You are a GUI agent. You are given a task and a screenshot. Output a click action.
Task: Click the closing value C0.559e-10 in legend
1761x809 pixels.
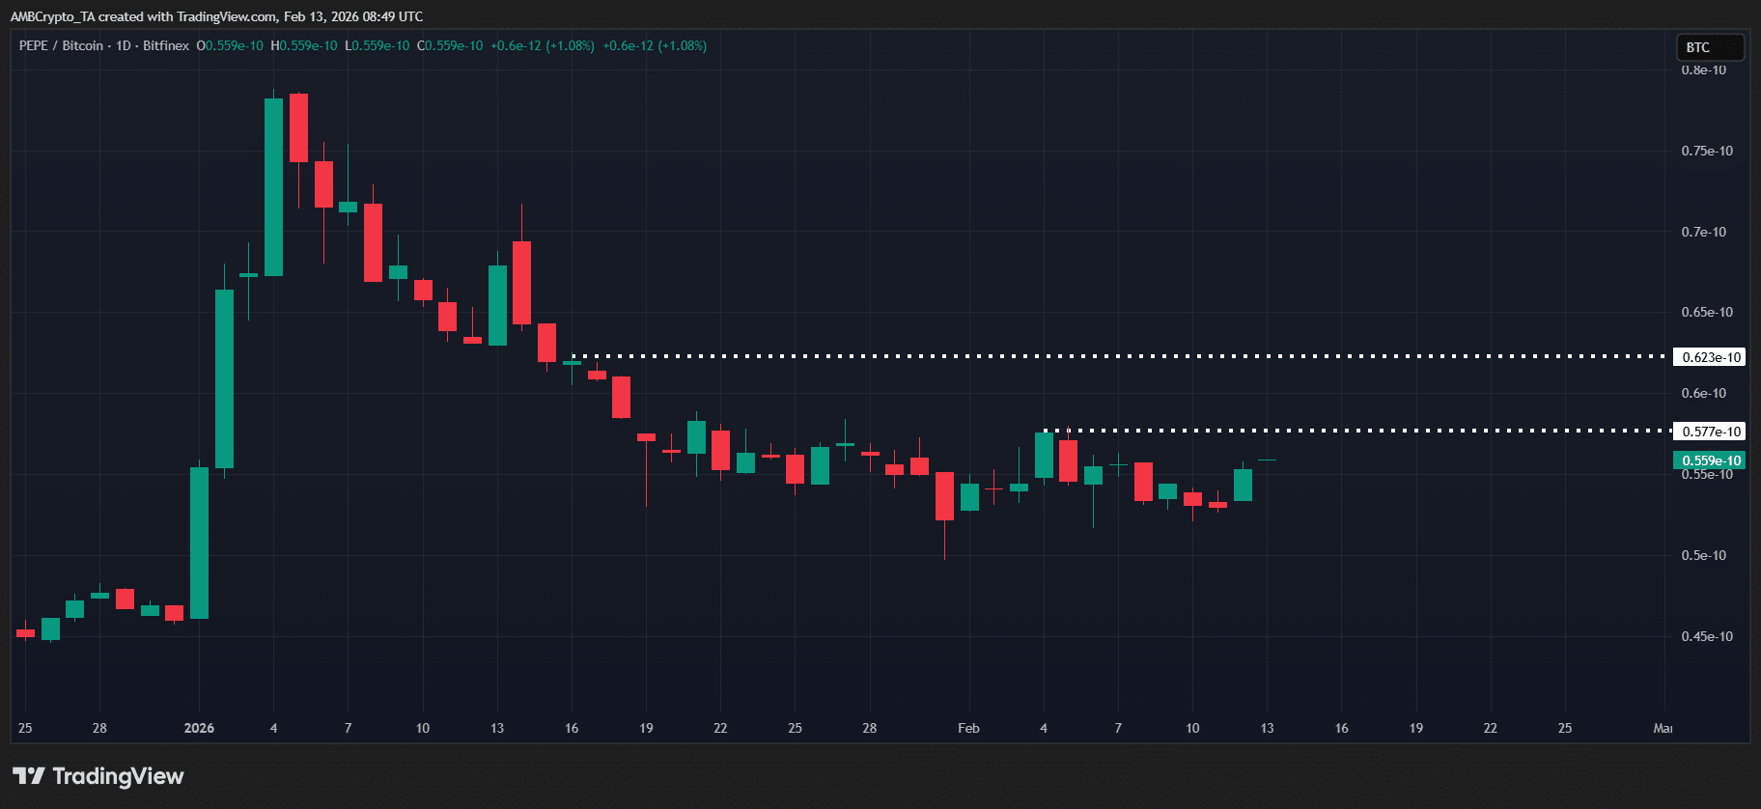(x=450, y=45)
